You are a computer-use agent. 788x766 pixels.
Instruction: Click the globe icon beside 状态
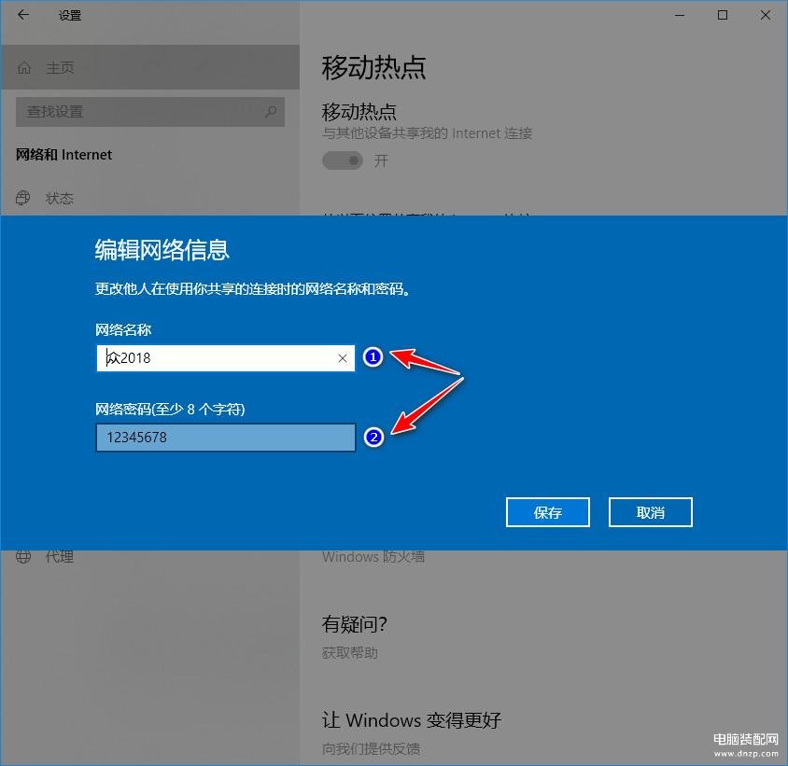[x=22, y=198]
